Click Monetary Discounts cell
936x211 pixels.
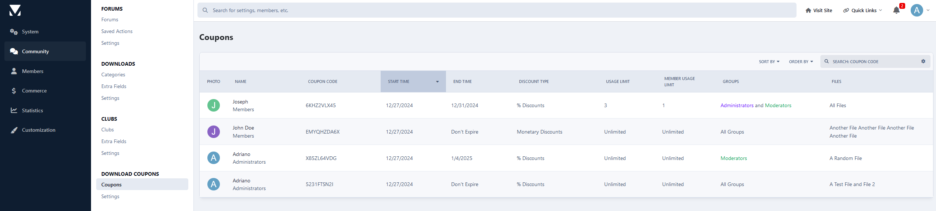pos(539,132)
